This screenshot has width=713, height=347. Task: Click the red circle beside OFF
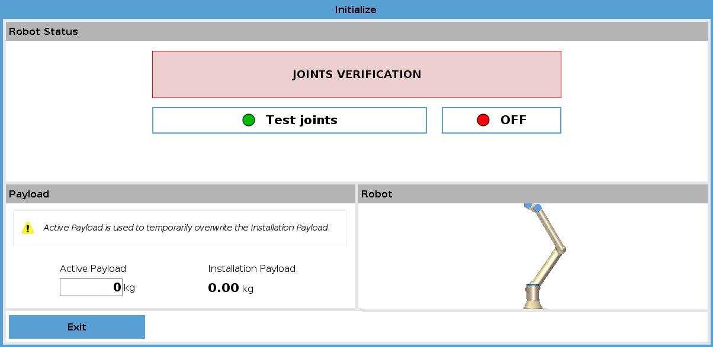[x=483, y=120]
